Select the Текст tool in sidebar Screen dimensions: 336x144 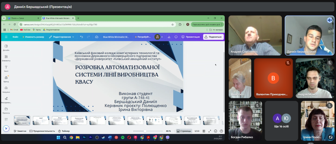pyautogui.click(x=6, y=68)
